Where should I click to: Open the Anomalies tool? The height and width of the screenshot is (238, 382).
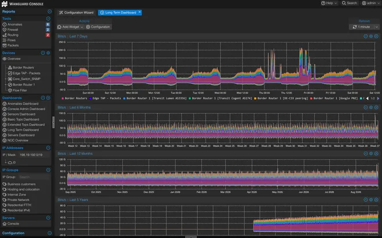14,24
